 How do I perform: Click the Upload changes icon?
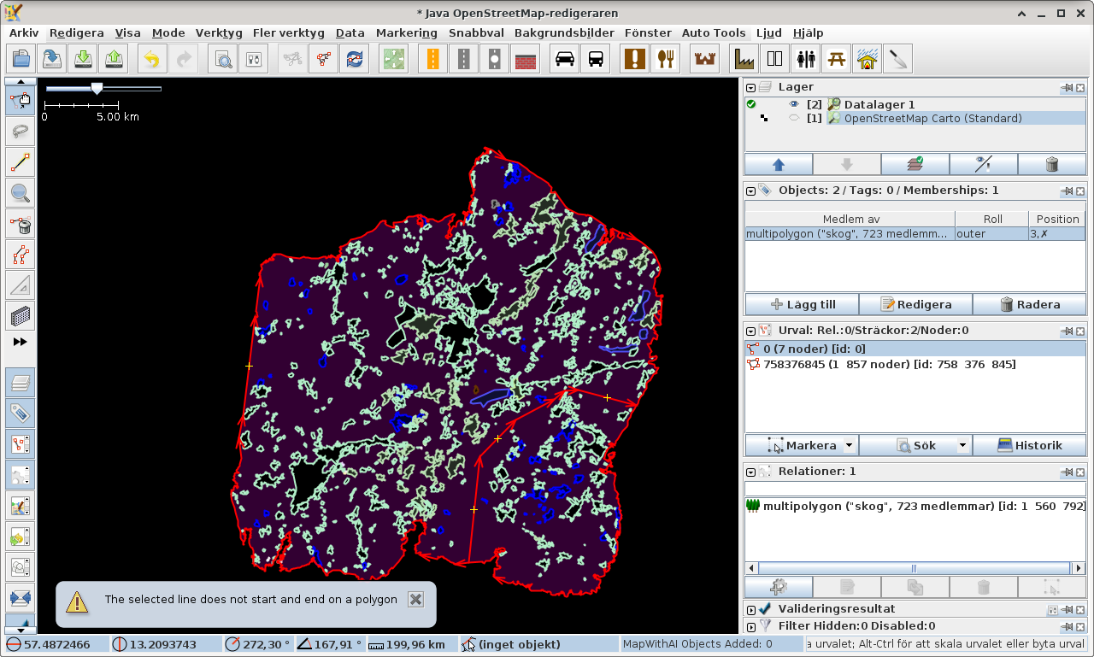[114, 59]
